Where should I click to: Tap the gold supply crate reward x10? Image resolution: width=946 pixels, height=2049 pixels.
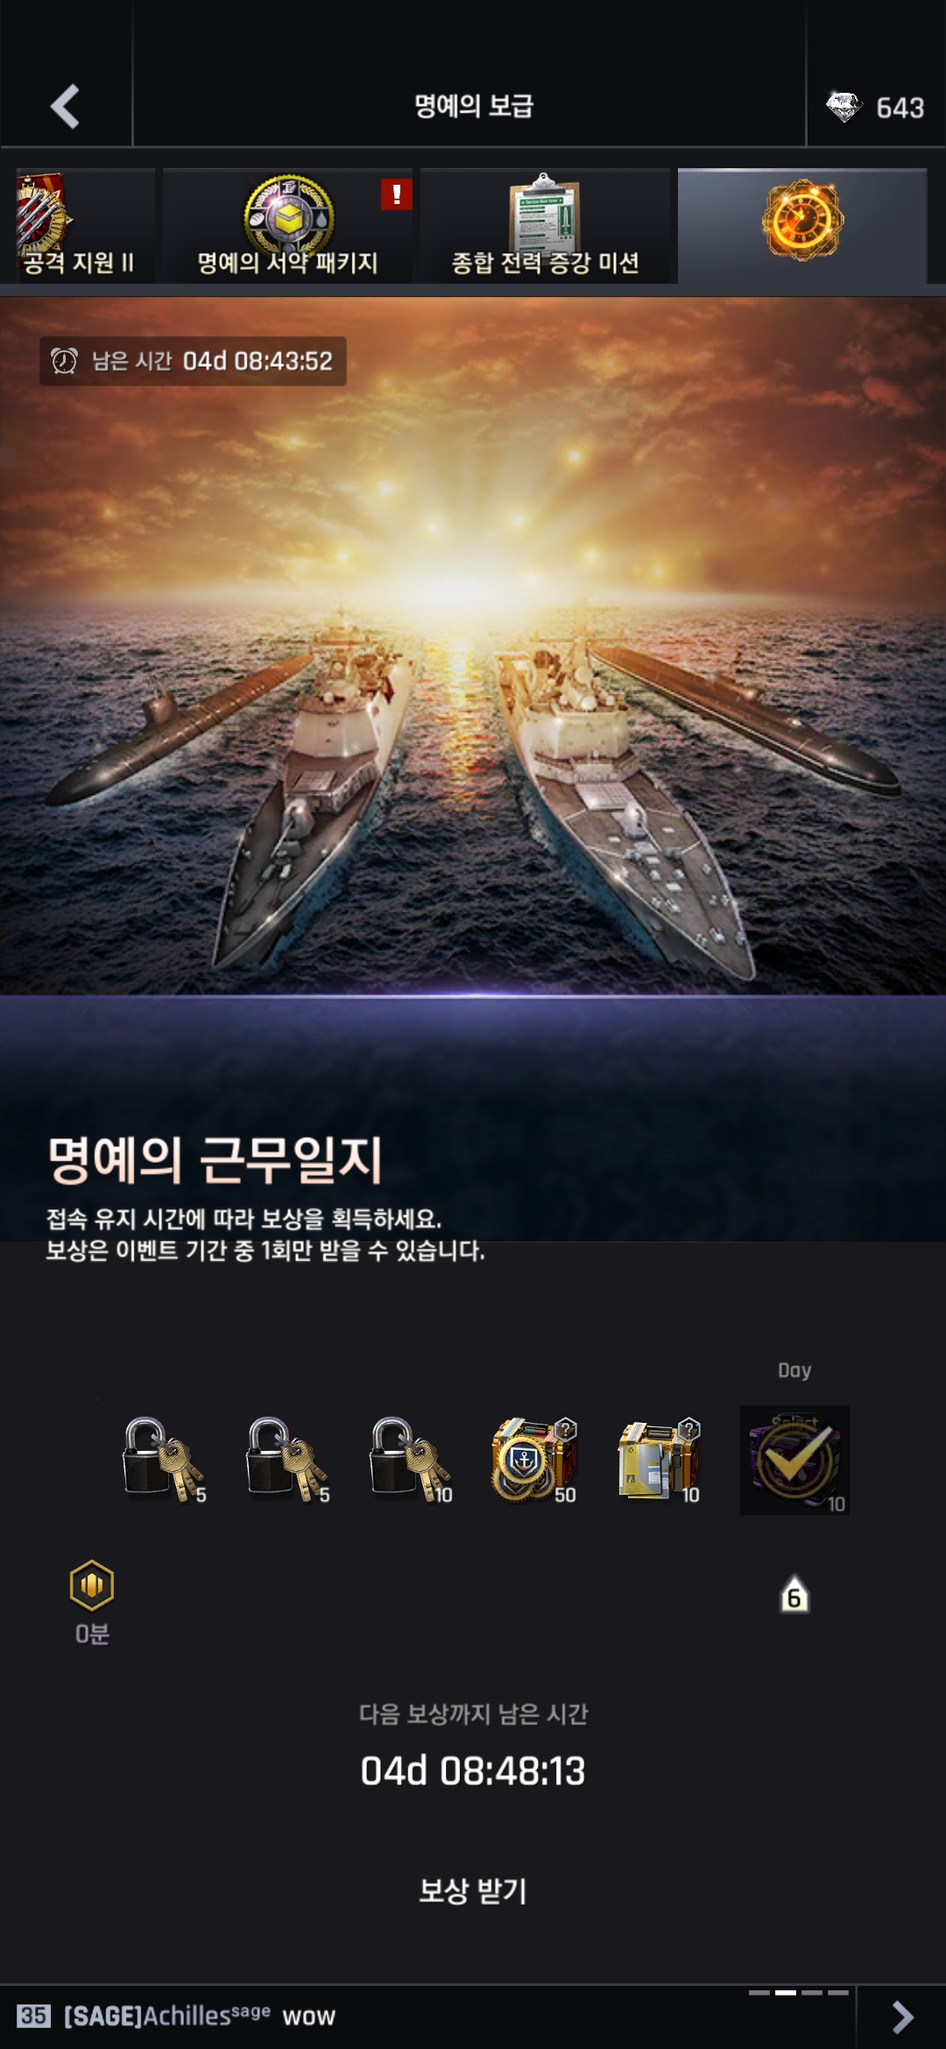tap(659, 1460)
